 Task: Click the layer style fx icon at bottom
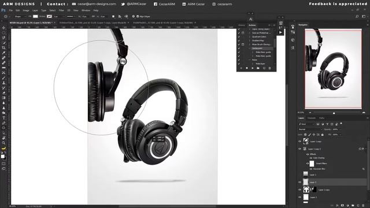coord(338,206)
